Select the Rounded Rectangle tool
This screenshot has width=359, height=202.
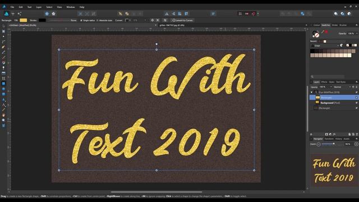tap(3, 94)
